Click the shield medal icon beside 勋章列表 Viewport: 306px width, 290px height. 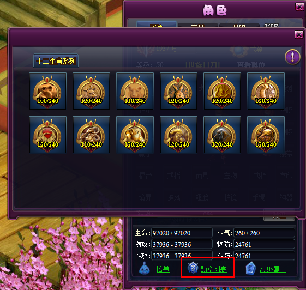point(193,268)
